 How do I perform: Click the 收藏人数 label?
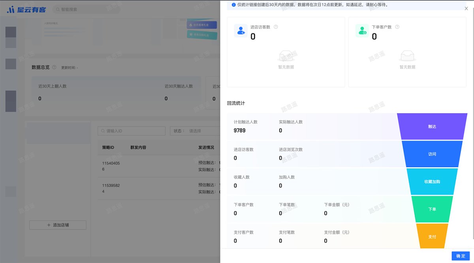click(x=242, y=177)
